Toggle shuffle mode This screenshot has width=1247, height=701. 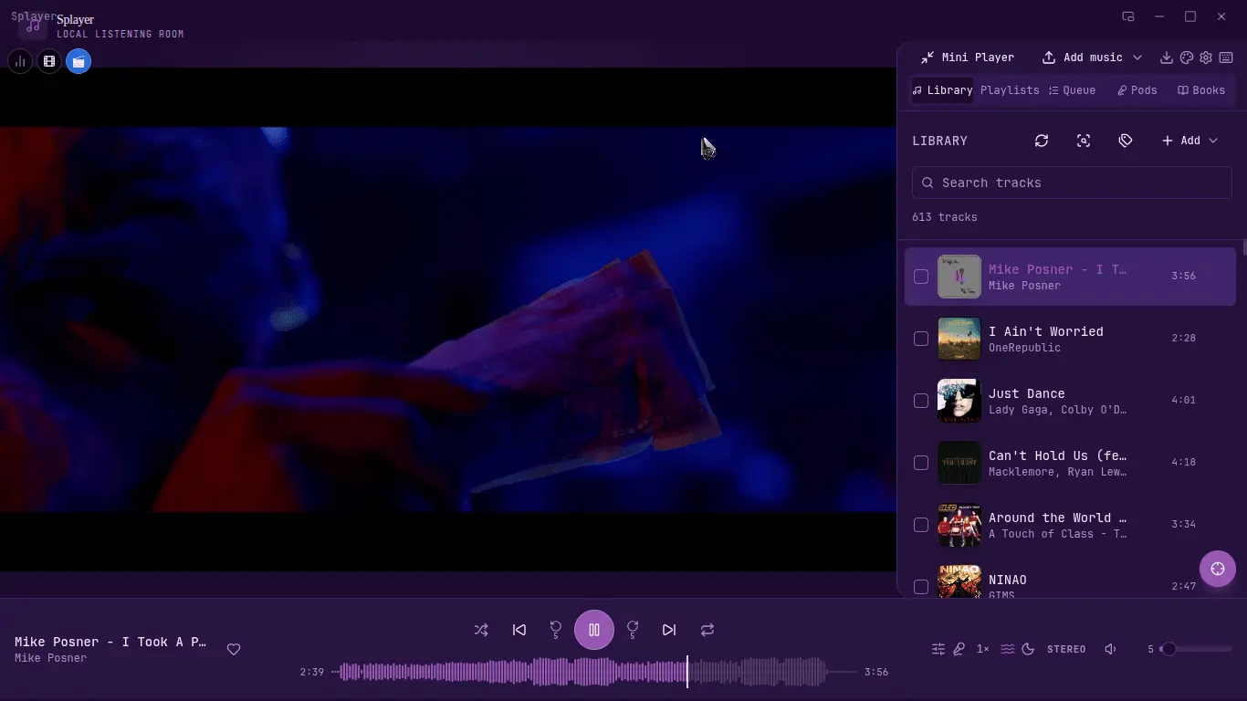(x=481, y=630)
